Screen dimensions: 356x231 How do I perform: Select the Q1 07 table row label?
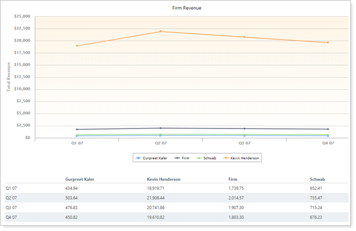(x=12, y=188)
